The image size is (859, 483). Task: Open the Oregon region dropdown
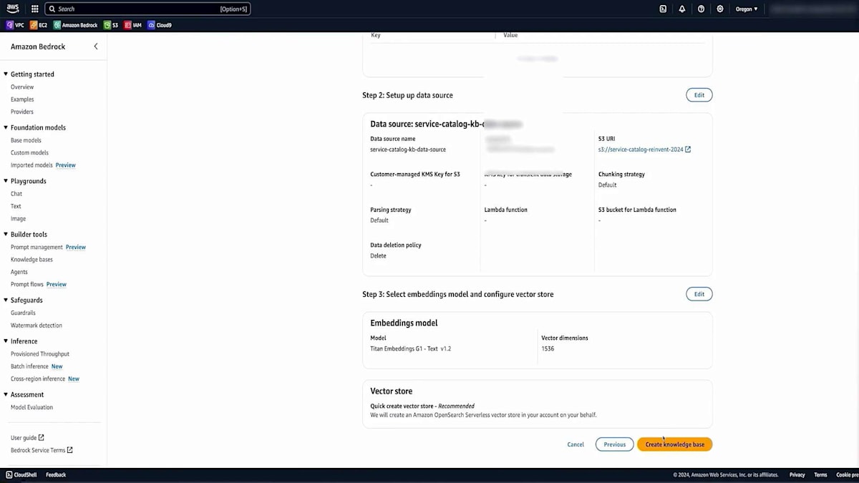coord(747,9)
